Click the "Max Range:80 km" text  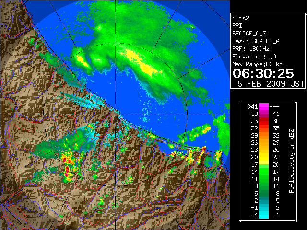257,64
